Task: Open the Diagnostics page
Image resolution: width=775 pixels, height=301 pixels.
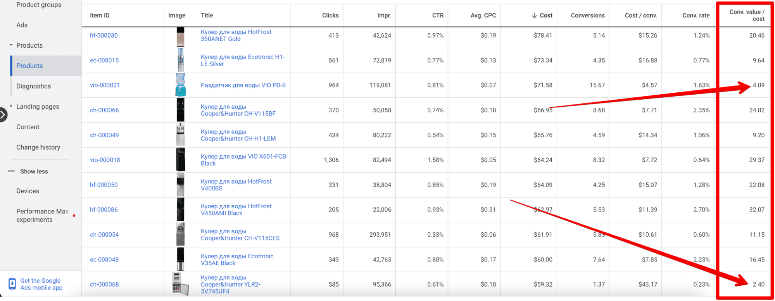Action: [x=33, y=86]
